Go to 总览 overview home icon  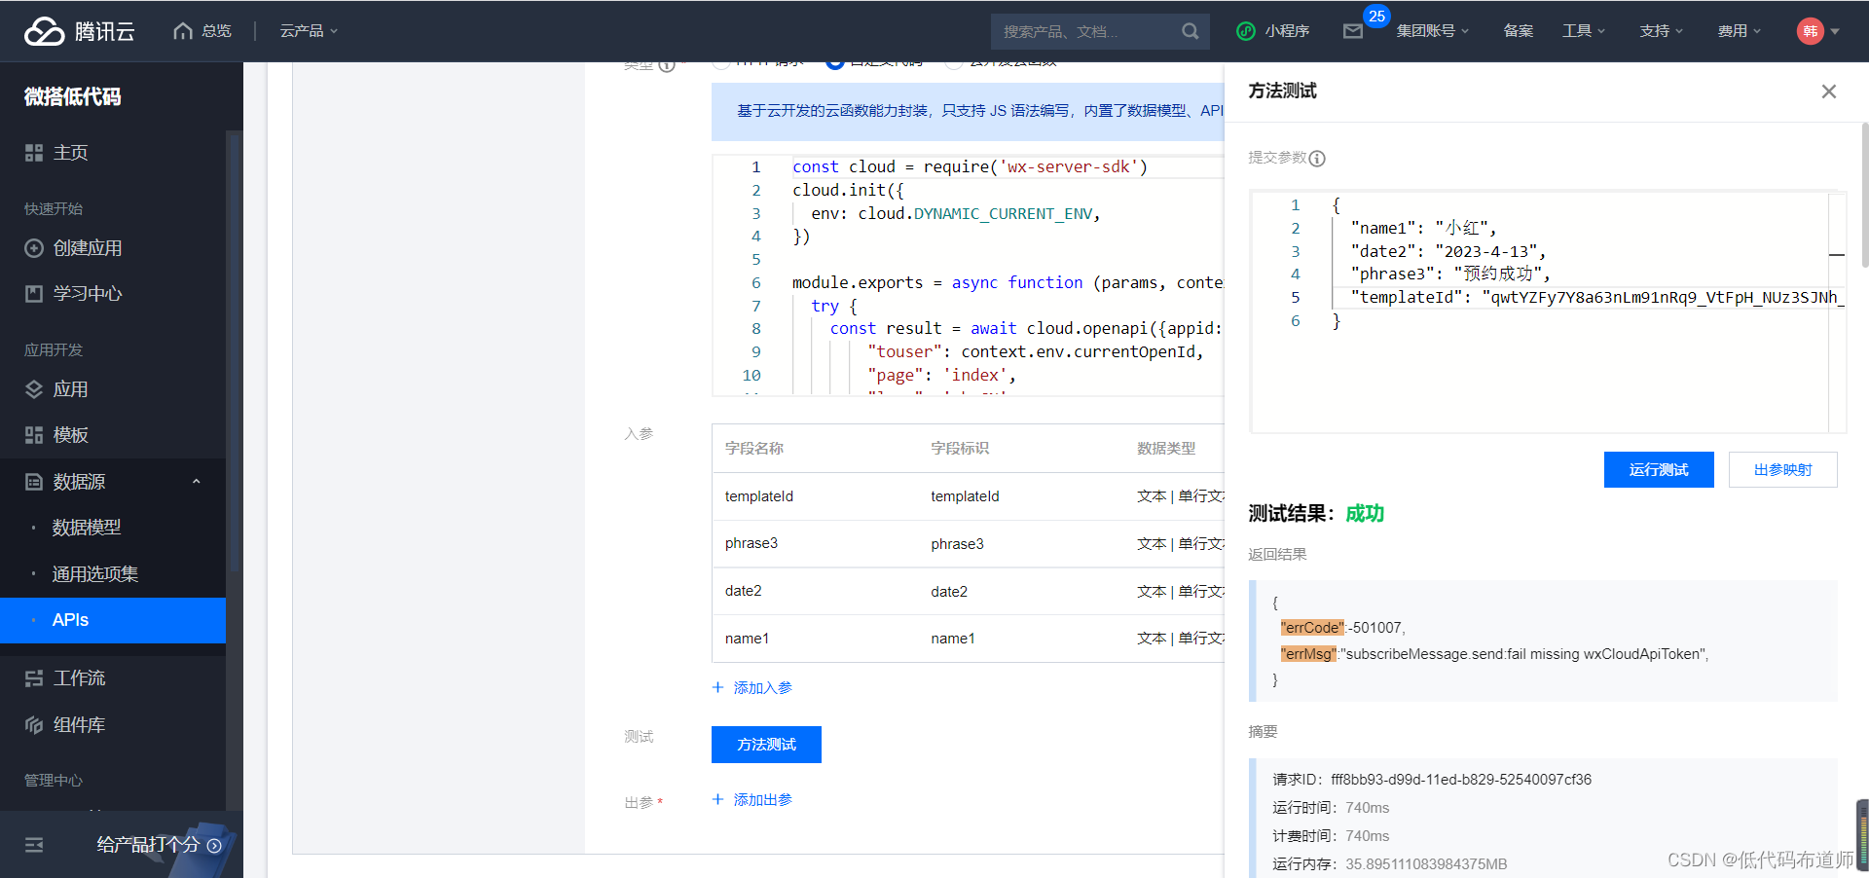(x=183, y=31)
